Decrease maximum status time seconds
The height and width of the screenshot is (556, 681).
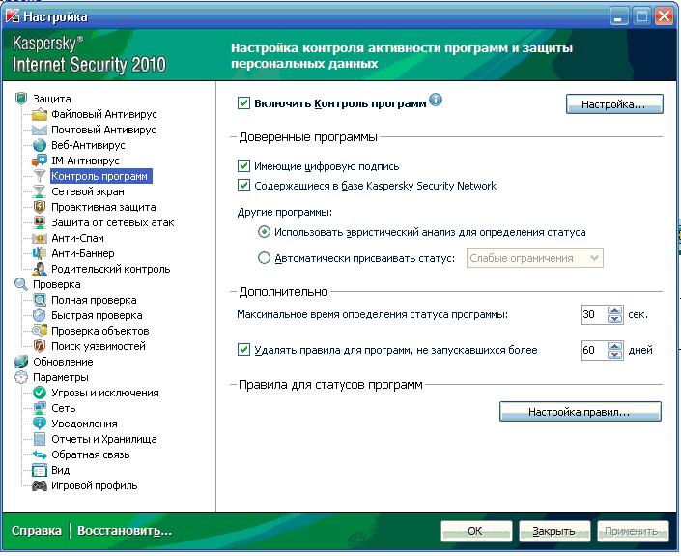pos(614,319)
